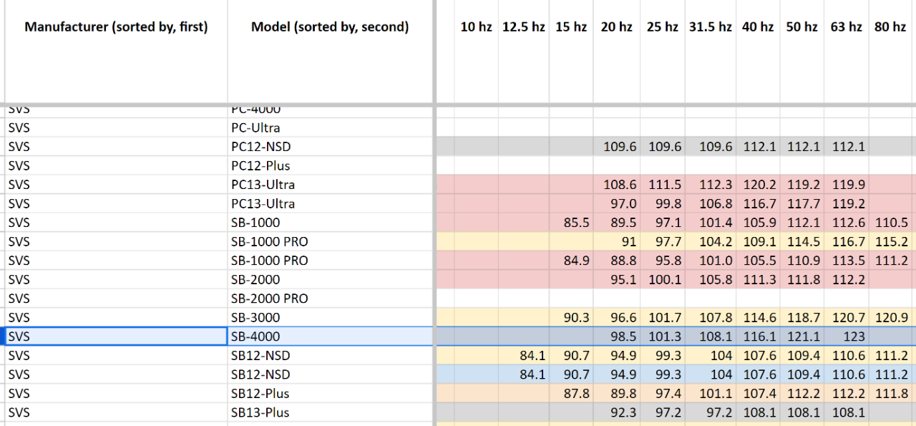
Task: Select the 110.5 value in SB-1000 row
Action: [x=891, y=223]
